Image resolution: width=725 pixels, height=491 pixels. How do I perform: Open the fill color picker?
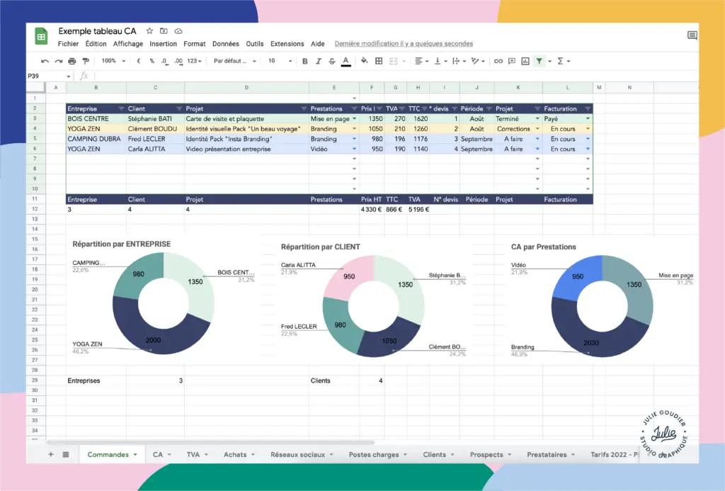[365, 61]
